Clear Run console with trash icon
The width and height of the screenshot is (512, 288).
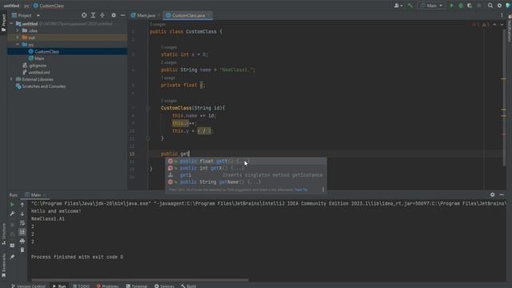tap(22, 250)
